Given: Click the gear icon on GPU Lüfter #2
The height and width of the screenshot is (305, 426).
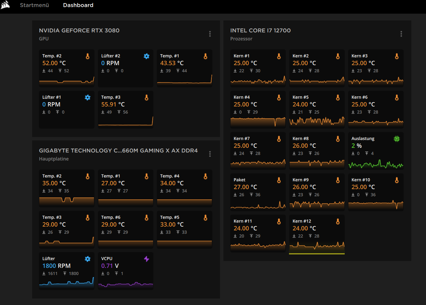Looking at the screenshot, I should pyautogui.click(x=147, y=56).
